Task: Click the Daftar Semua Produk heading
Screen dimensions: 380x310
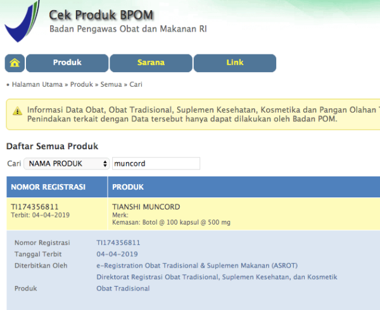Action: (x=53, y=146)
